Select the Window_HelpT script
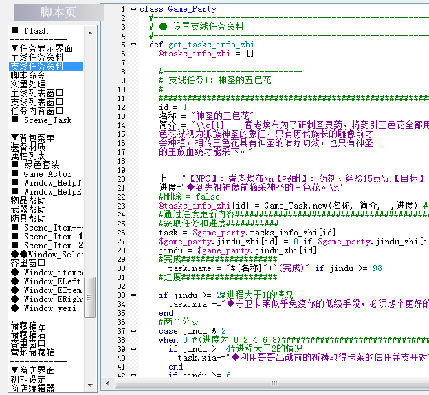Image resolution: width=429 pixels, height=395 pixels. (x=46, y=183)
